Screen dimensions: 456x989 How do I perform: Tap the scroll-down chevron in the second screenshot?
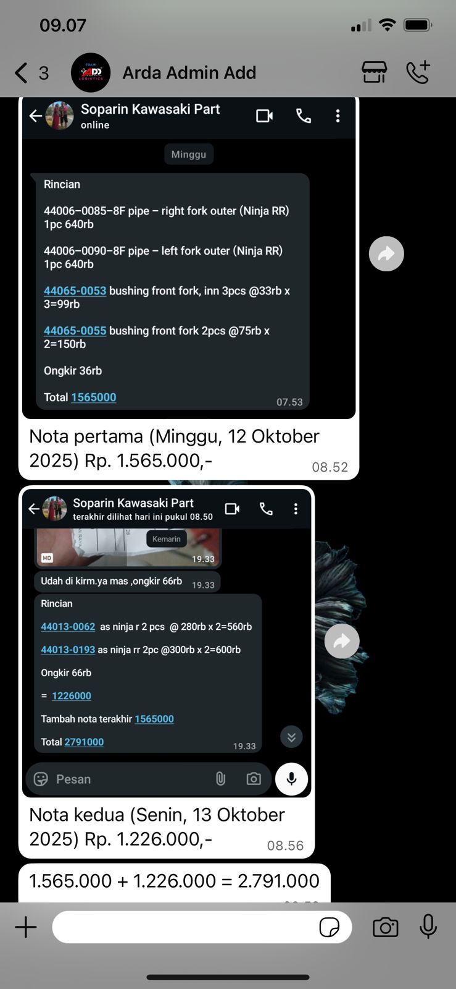291,737
